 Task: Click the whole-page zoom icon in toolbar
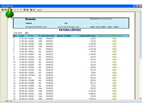(x=3, y=9)
